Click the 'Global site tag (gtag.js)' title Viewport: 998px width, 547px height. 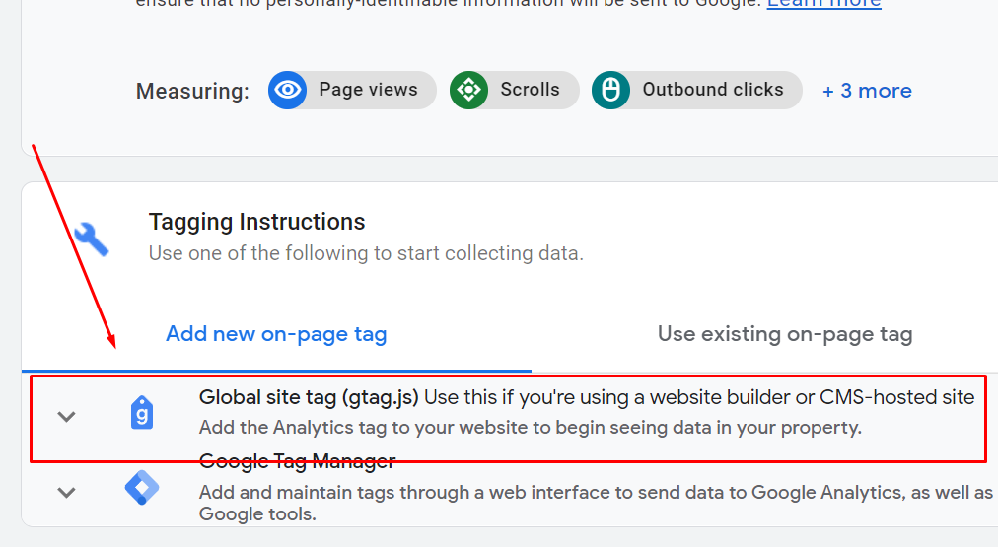pyautogui.click(x=309, y=397)
